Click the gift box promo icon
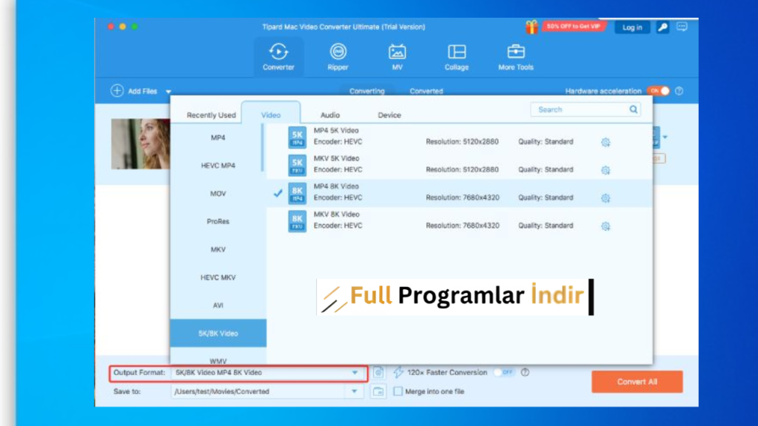Image resolution: width=758 pixels, height=426 pixels. pos(531,27)
